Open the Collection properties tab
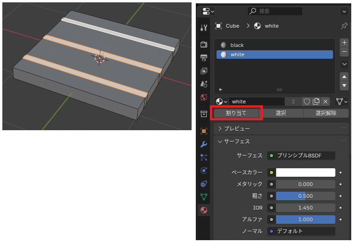The height and width of the screenshot is (243, 355). click(x=204, y=114)
